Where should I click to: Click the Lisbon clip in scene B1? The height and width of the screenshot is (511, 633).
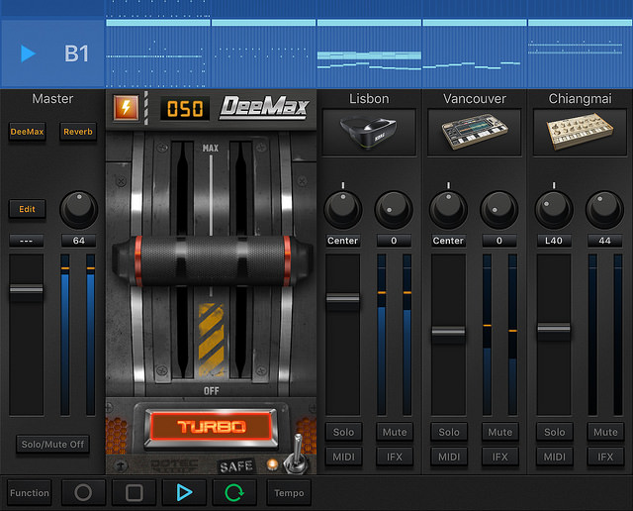point(369,53)
